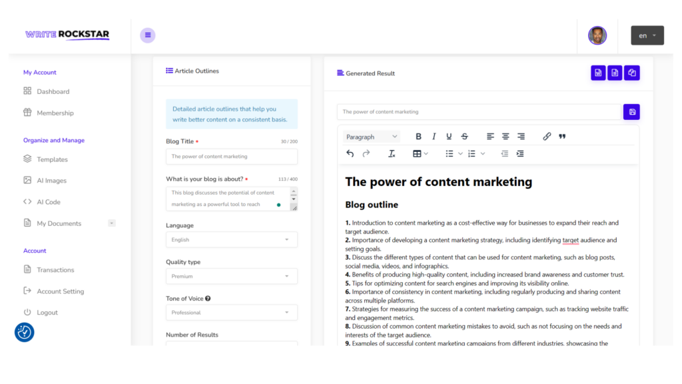Apply italic formatting in editor toolbar

tap(434, 137)
